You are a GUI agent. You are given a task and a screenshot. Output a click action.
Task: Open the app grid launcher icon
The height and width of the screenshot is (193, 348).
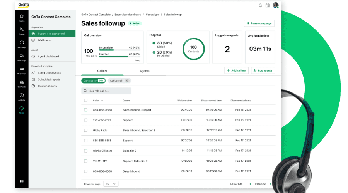click(x=22, y=181)
